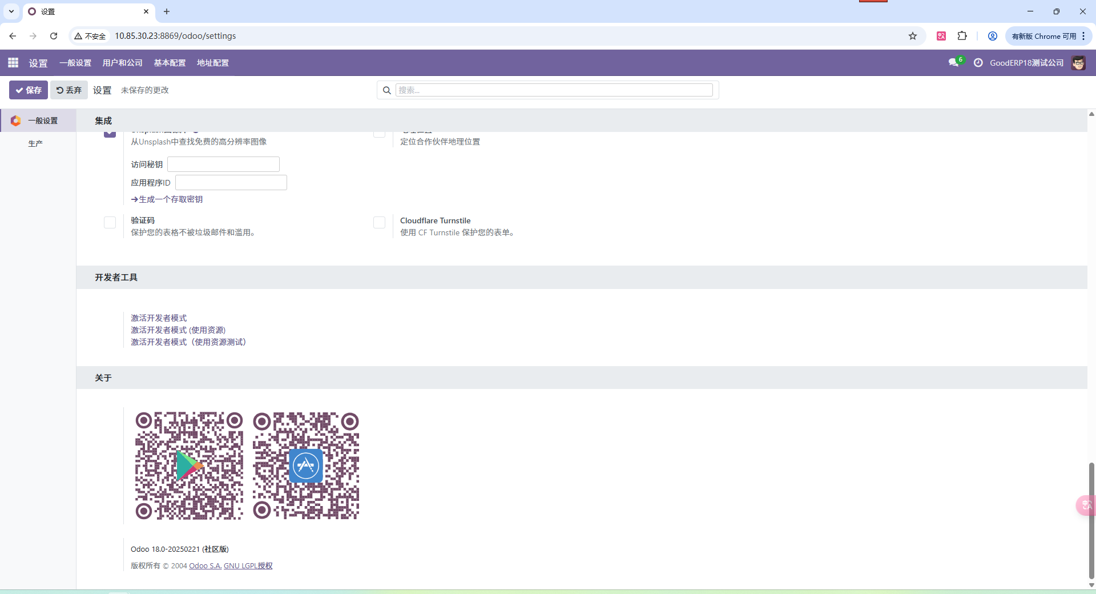Viewport: 1096px width, 594px height.
Task: Click 激活开发者模式（使用资源测试）link
Action: (x=188, y=342)
